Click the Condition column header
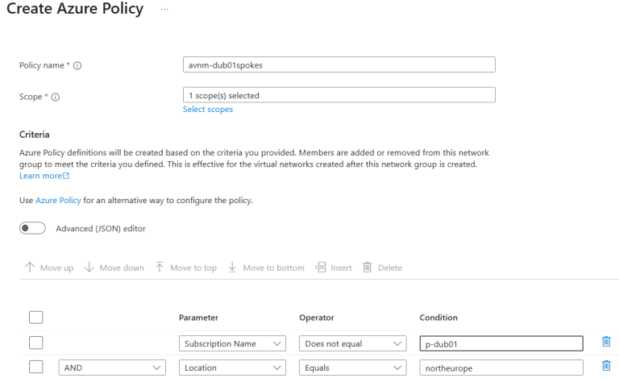 tap(438, 318)
